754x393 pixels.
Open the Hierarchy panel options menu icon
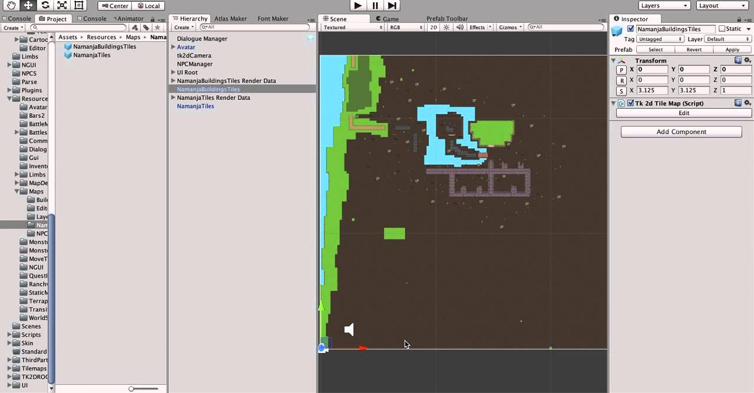pyautogui.click(x=310, y=19)
